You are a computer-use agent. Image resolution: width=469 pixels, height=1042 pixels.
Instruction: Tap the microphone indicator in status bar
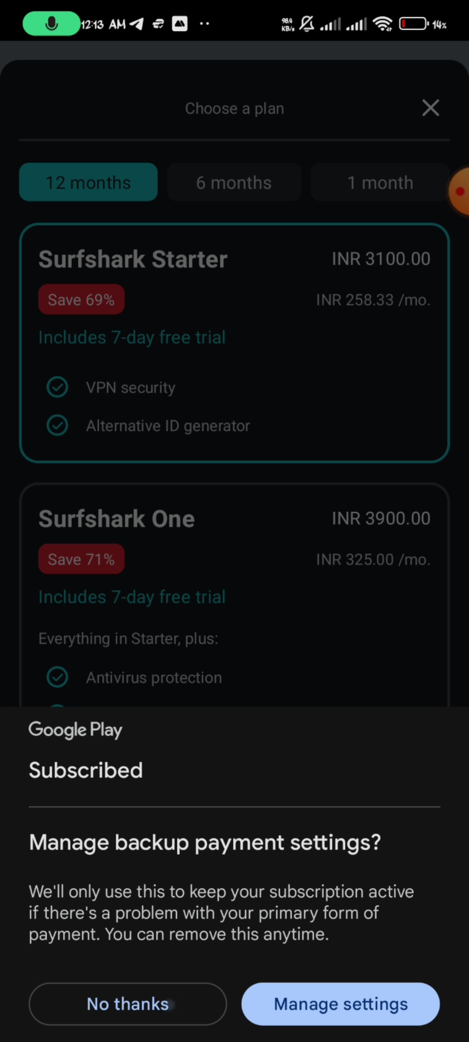[x=51, y=24]
